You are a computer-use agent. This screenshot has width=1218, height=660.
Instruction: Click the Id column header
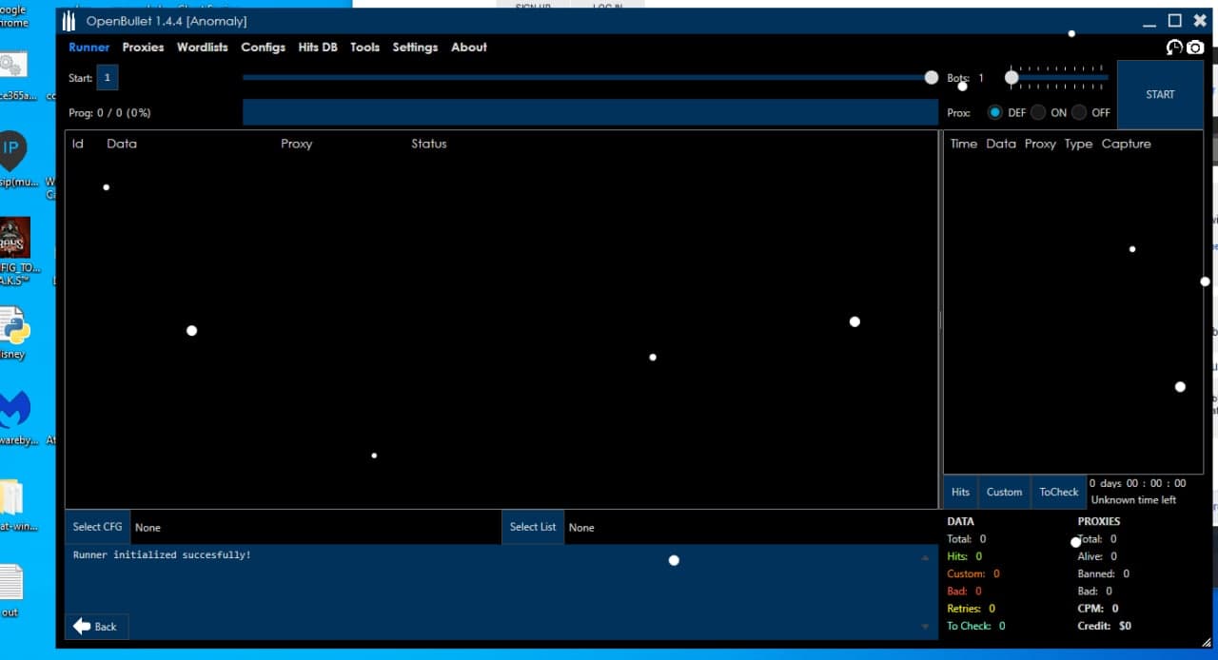click(x=78, y=144)
